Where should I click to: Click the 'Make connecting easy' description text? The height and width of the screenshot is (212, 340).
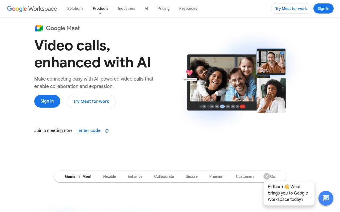94,82
